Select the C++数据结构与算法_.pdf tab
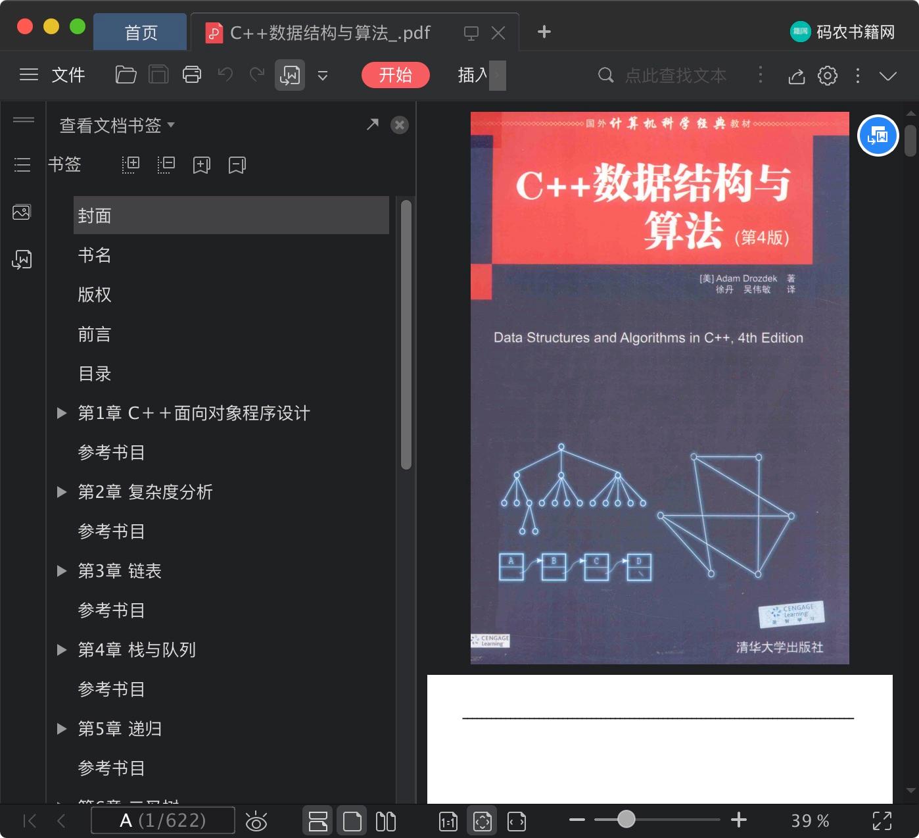 coord(329,33)
